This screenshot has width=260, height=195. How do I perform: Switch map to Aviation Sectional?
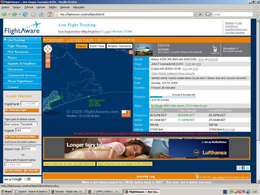120,46
